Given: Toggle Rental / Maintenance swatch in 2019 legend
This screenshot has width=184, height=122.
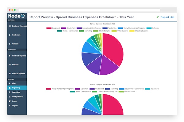Looking at the screenshot, I should point(72,92).
